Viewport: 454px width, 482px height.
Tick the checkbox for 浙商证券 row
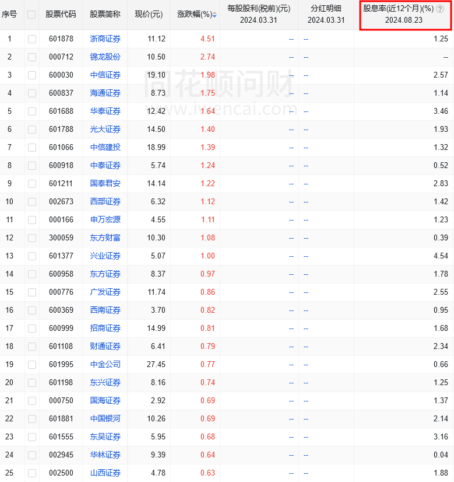point(31,39)
